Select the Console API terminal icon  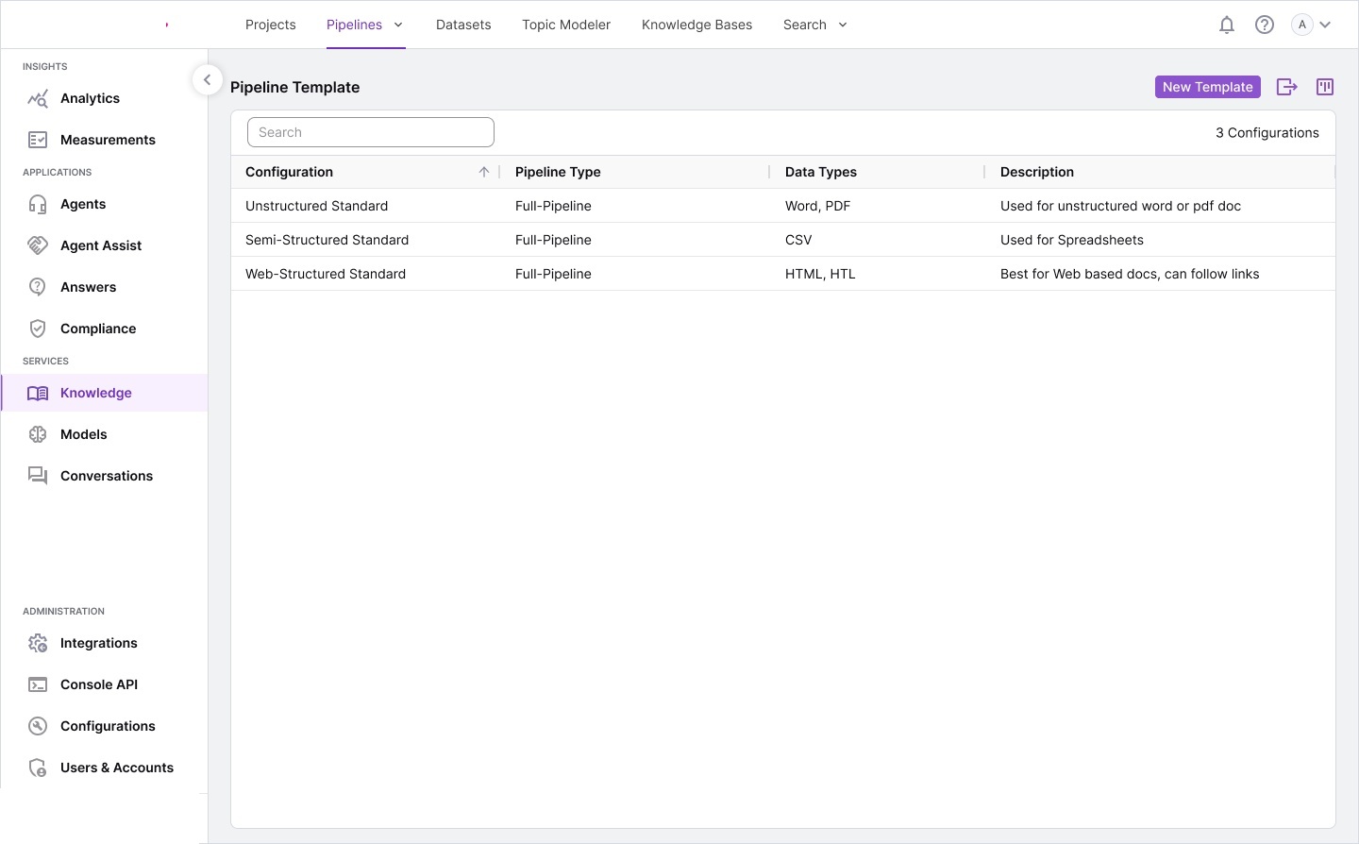click(37, 684)
